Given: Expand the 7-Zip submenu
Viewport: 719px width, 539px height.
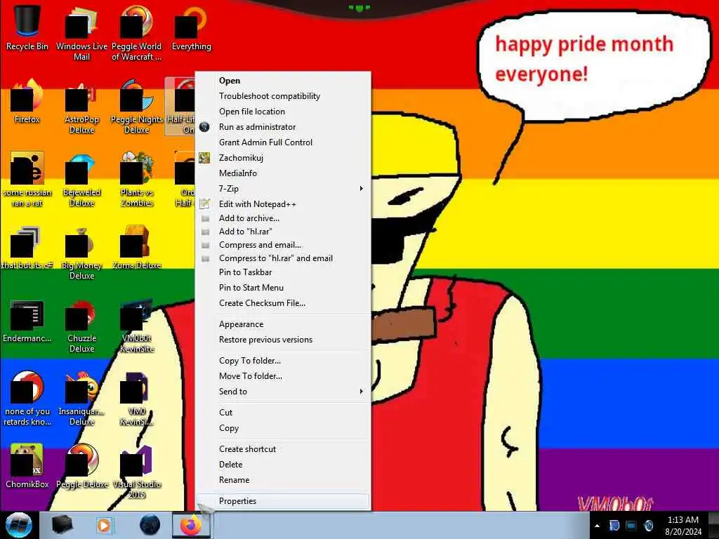Looking at the screenshot, I should pyautogui.click(x=283, y=188).
